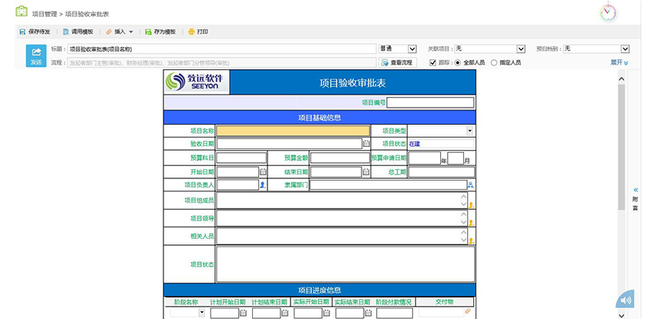Viewport: 649px width, 319px height.
Task: Click the 预算申请日期 month field
Action: click(456, 158)
